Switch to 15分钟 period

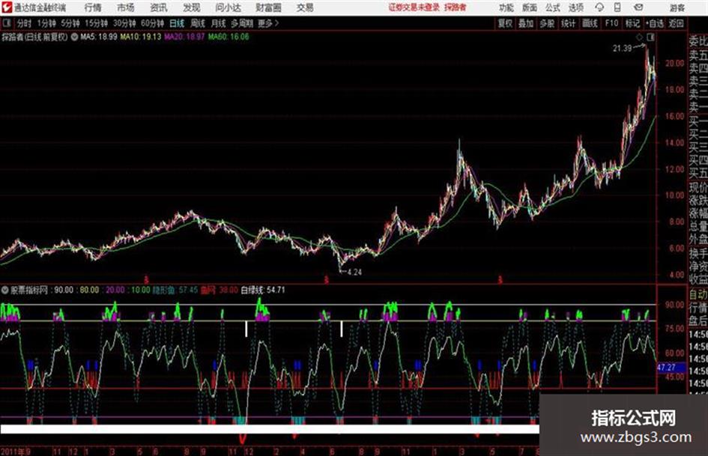(96, 23)
